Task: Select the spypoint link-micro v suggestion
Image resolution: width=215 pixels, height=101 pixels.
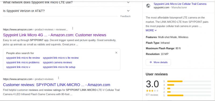Action: 18,67
